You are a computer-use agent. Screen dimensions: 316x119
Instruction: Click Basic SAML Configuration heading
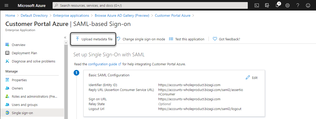(x=109, y=75)
